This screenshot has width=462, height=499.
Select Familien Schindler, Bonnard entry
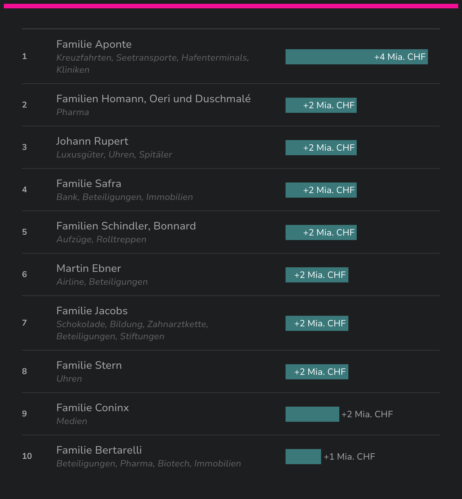tap(126, 226)
